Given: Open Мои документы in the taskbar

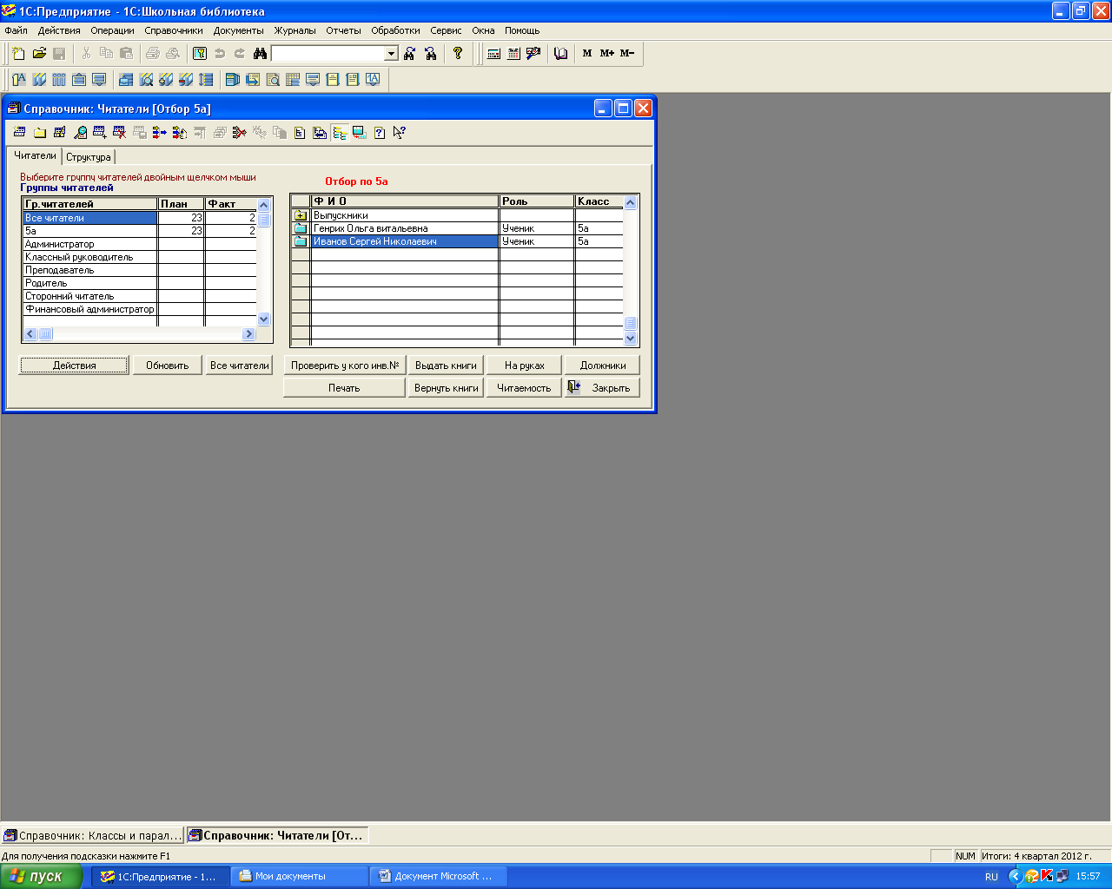Looking at the screenshot, I should [299, 877].
